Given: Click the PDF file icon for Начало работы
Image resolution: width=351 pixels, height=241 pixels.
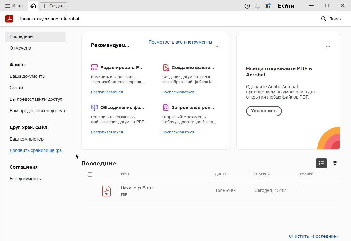Looking at the screenshot, I should click(107, 191).
